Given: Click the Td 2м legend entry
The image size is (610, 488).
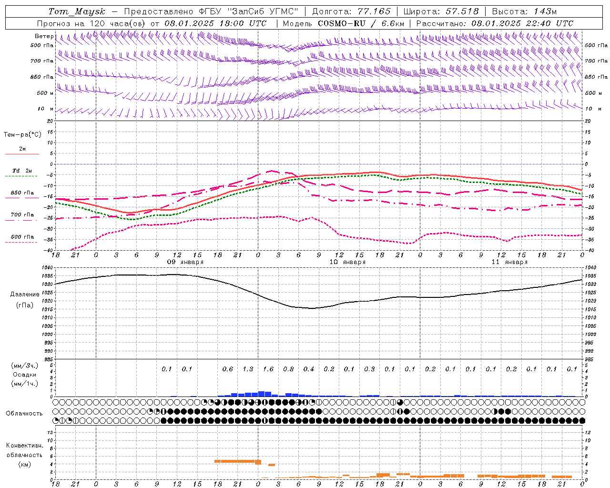Looking at the screenshot, I should pos(22,171).
